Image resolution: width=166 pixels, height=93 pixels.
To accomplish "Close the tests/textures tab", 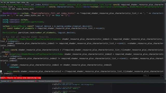I will click(x=60, y=81).
